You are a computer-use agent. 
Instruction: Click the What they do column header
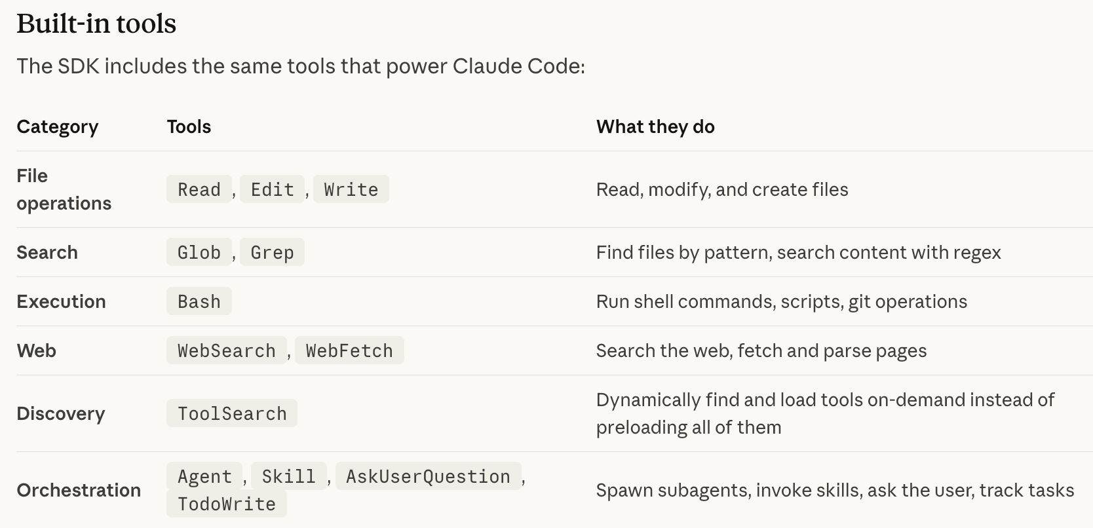655,126
